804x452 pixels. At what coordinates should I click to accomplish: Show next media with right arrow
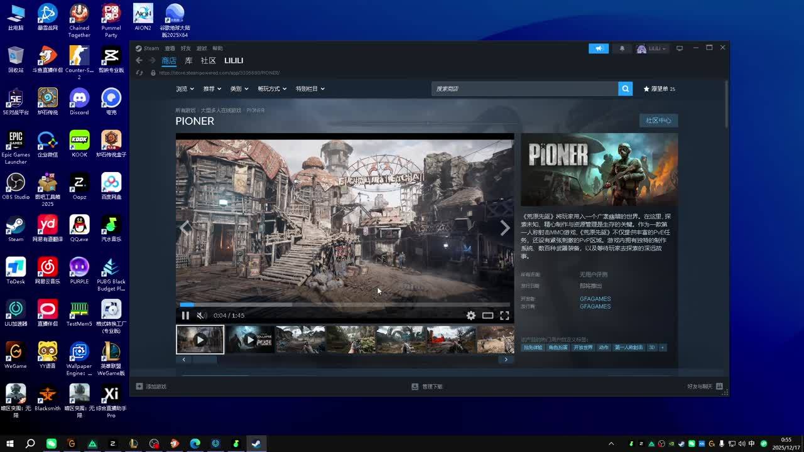click(x=505, y=228)
